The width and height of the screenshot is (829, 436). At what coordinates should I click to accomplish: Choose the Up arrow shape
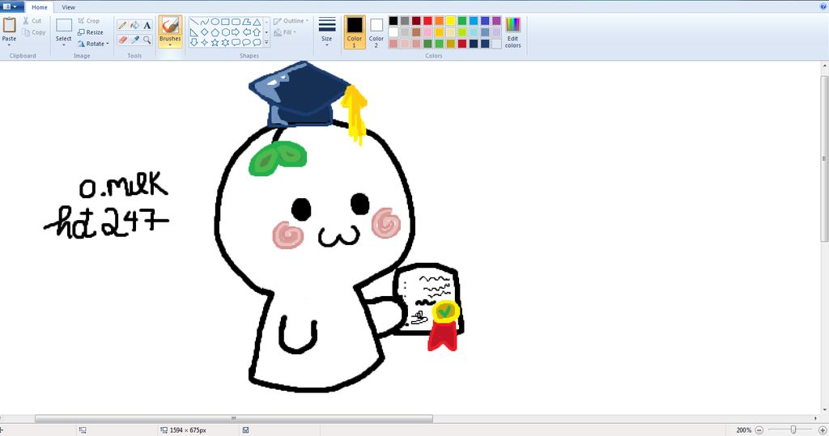pos(257,32)
